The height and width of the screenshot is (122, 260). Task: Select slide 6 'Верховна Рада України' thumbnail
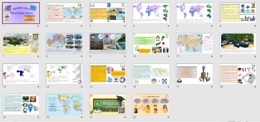click(238, 13)
